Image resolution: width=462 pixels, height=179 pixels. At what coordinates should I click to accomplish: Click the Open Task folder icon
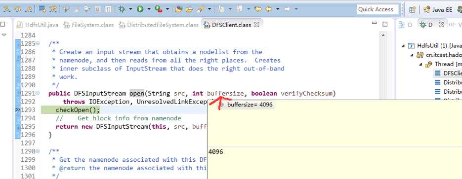click(189, 9)
